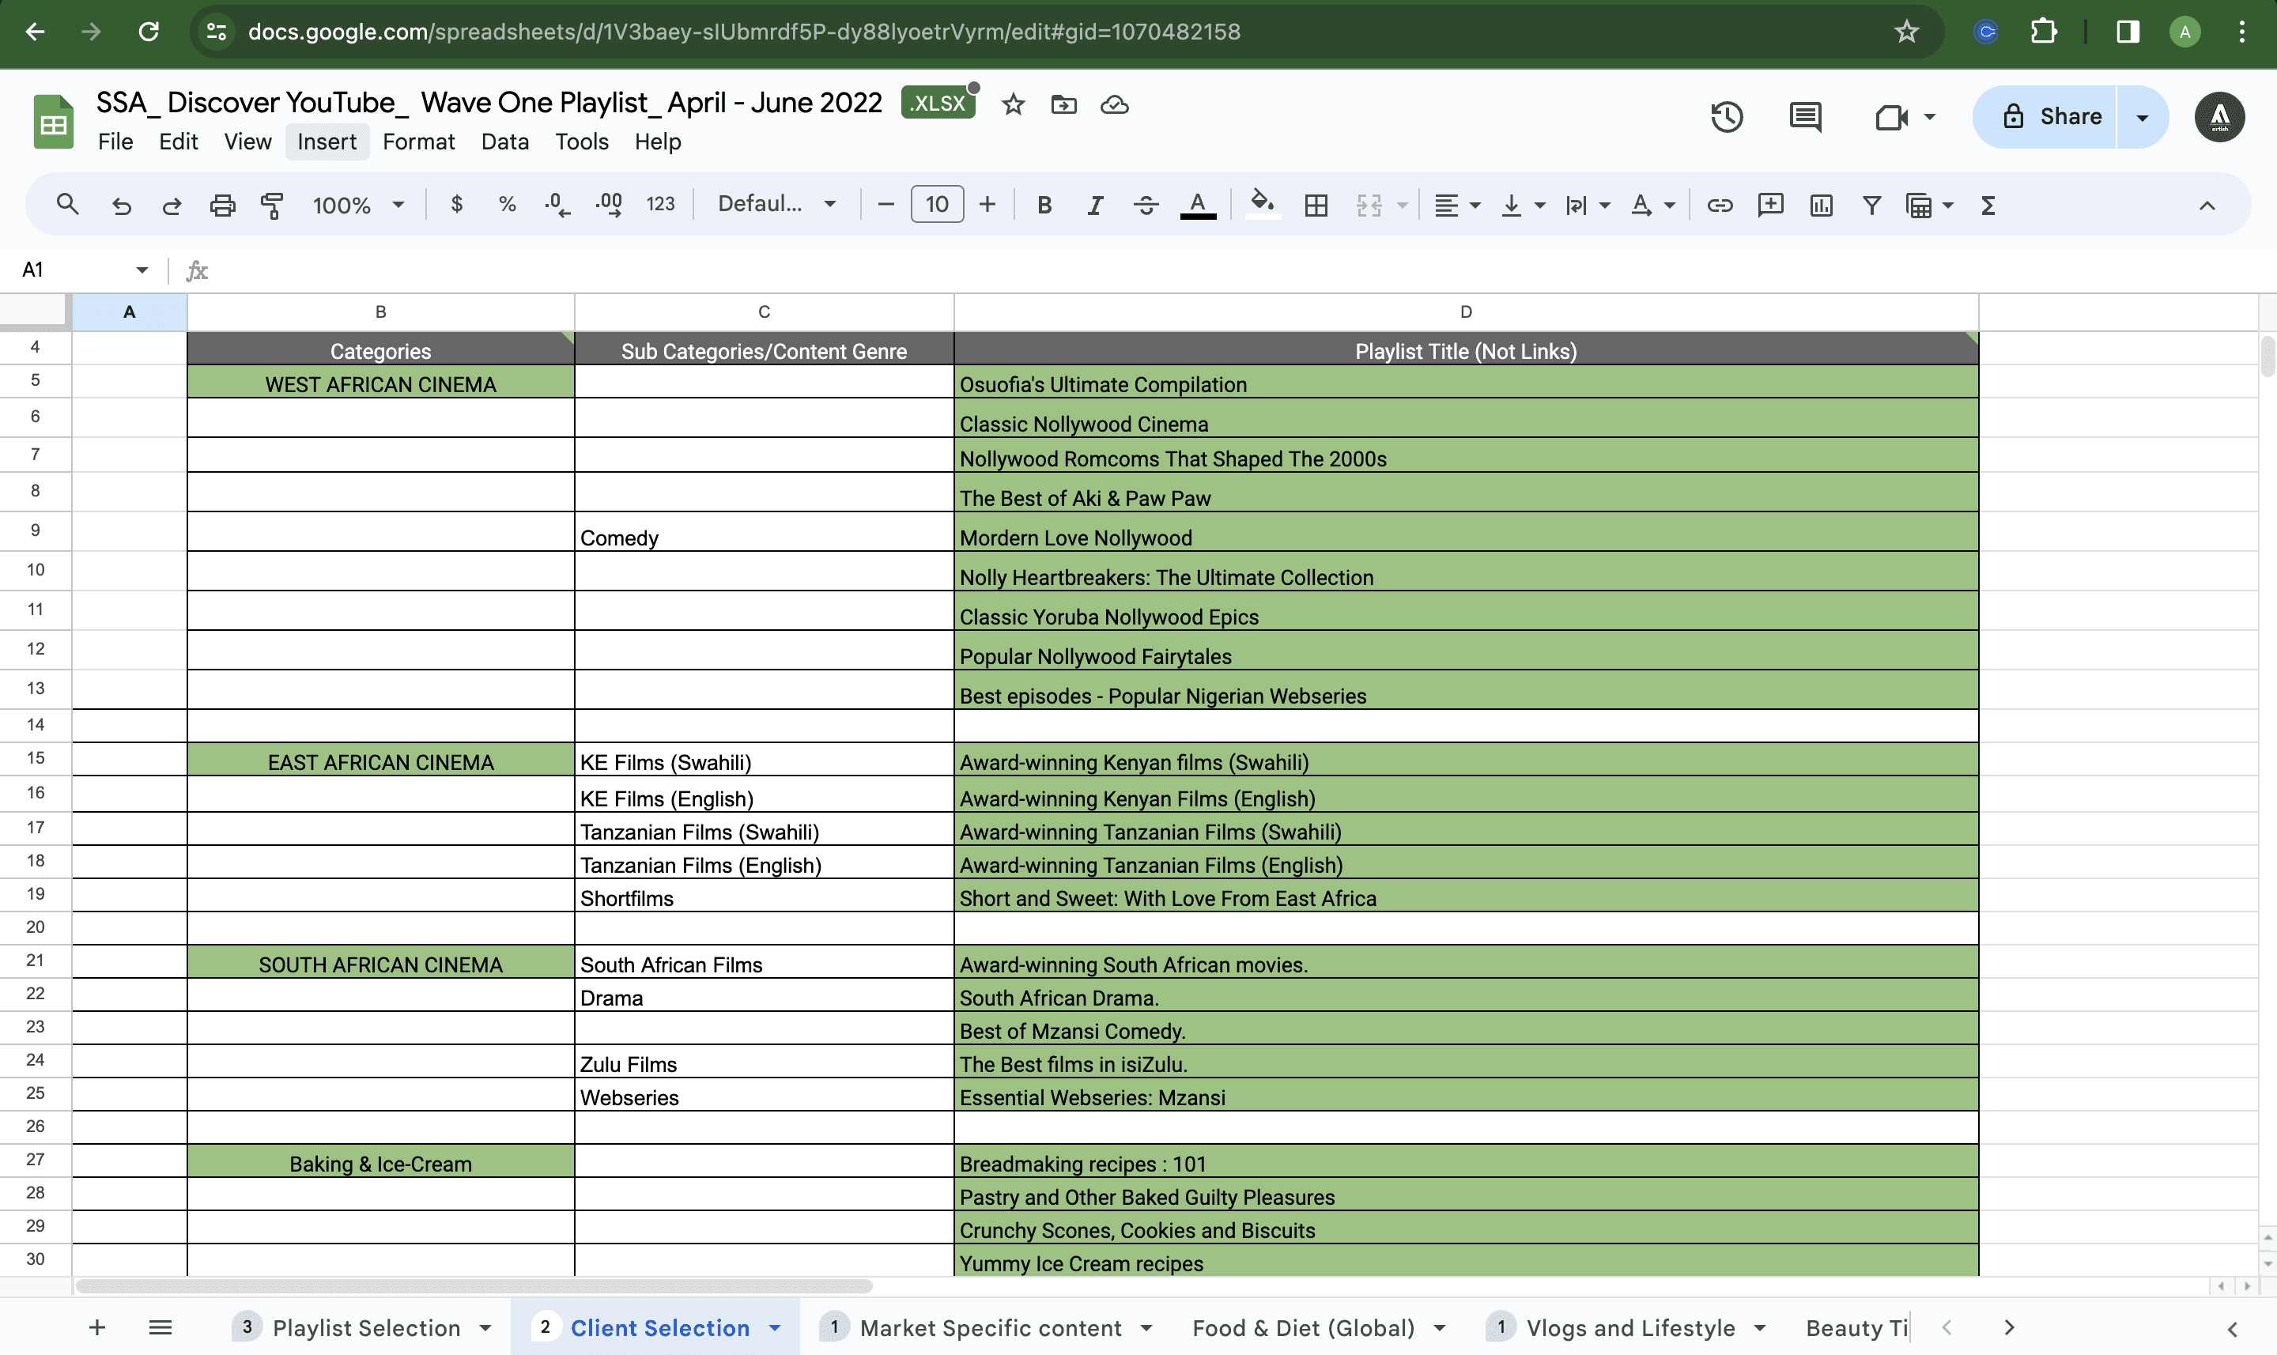Viewport: 2277px width, 1355px height.
Task: Click the borders grid icon
Action: (1316, 205)
